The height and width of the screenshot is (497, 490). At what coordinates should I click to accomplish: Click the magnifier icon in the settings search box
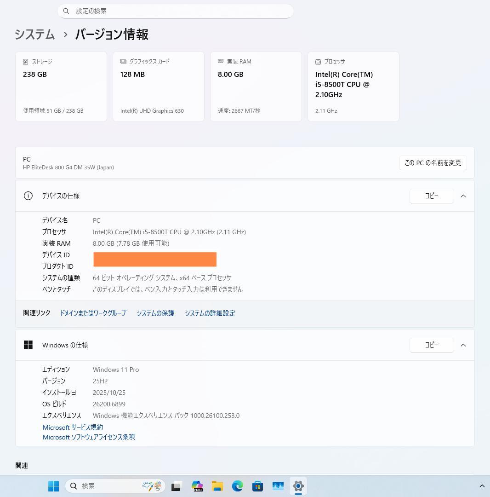(66, 11)
